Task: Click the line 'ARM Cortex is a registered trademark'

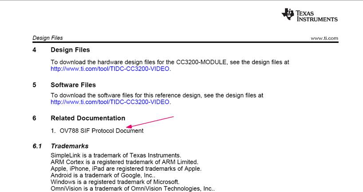Action: click(124, 162)
